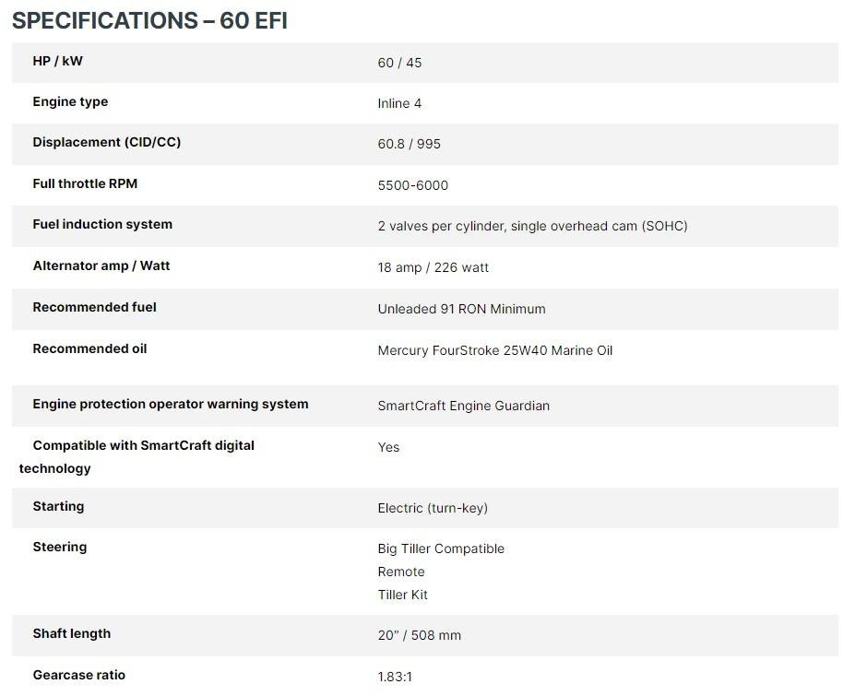
Task: Click the '5500-6000' RPM value
Action: coord(412,185)
